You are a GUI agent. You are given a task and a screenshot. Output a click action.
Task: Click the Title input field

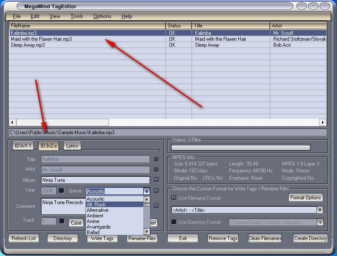pos(95,159)
